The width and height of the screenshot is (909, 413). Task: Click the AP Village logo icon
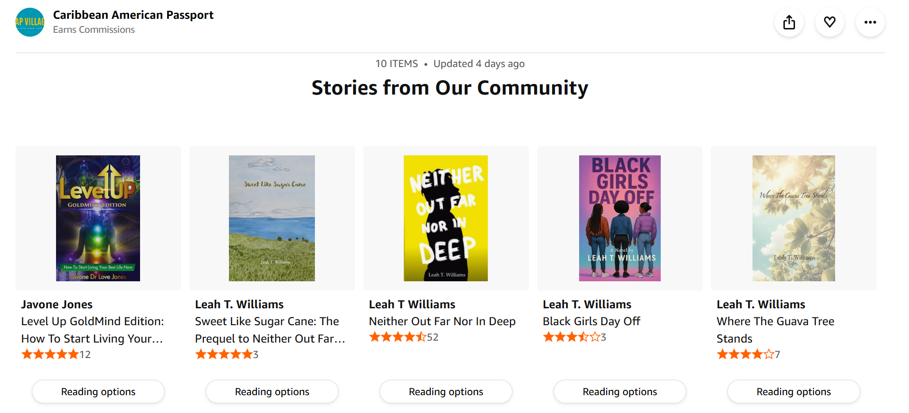(29, 22)
